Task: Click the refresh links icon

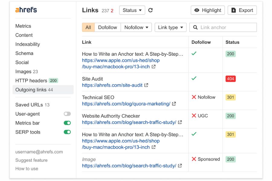Action: coord(151,10)
